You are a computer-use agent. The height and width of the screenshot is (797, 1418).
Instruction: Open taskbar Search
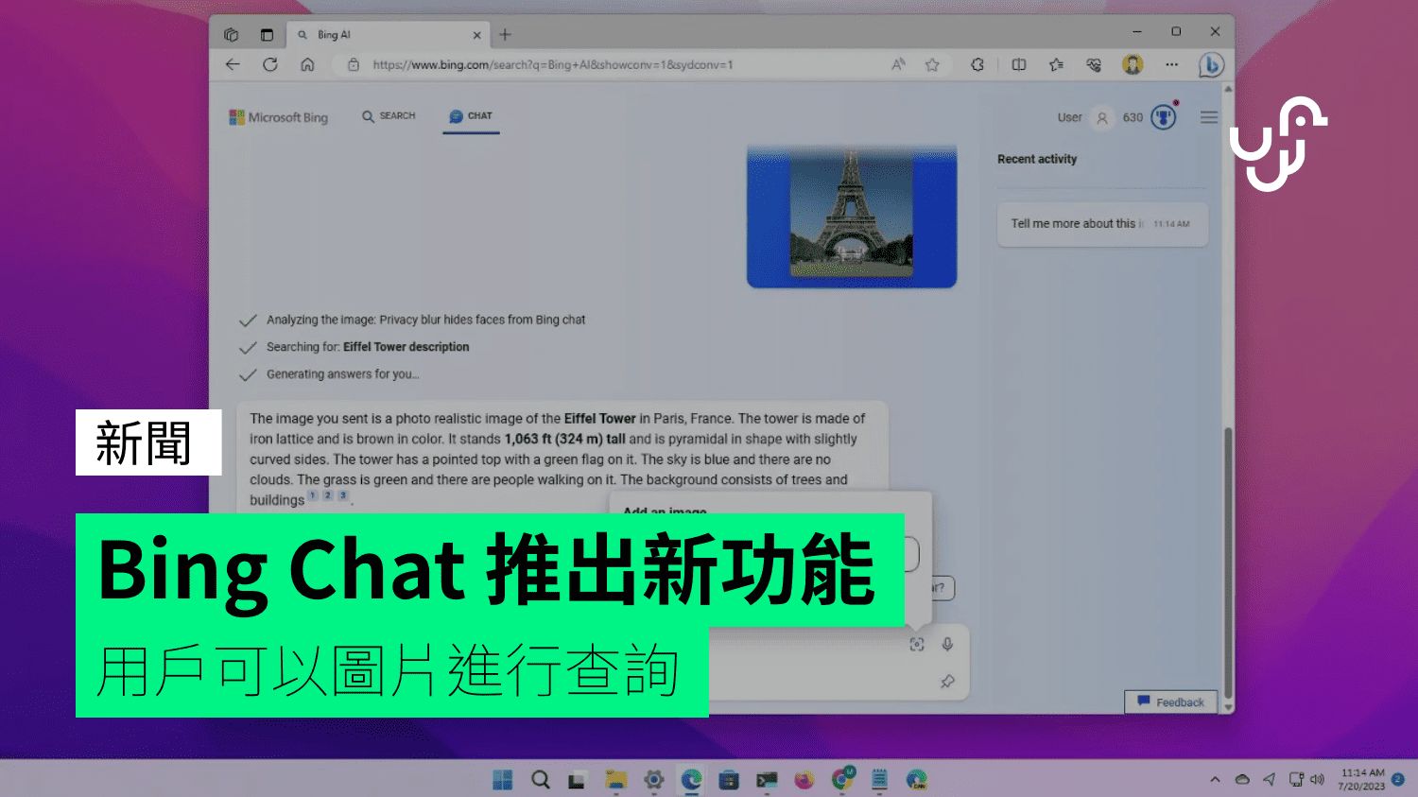(541, 780)
